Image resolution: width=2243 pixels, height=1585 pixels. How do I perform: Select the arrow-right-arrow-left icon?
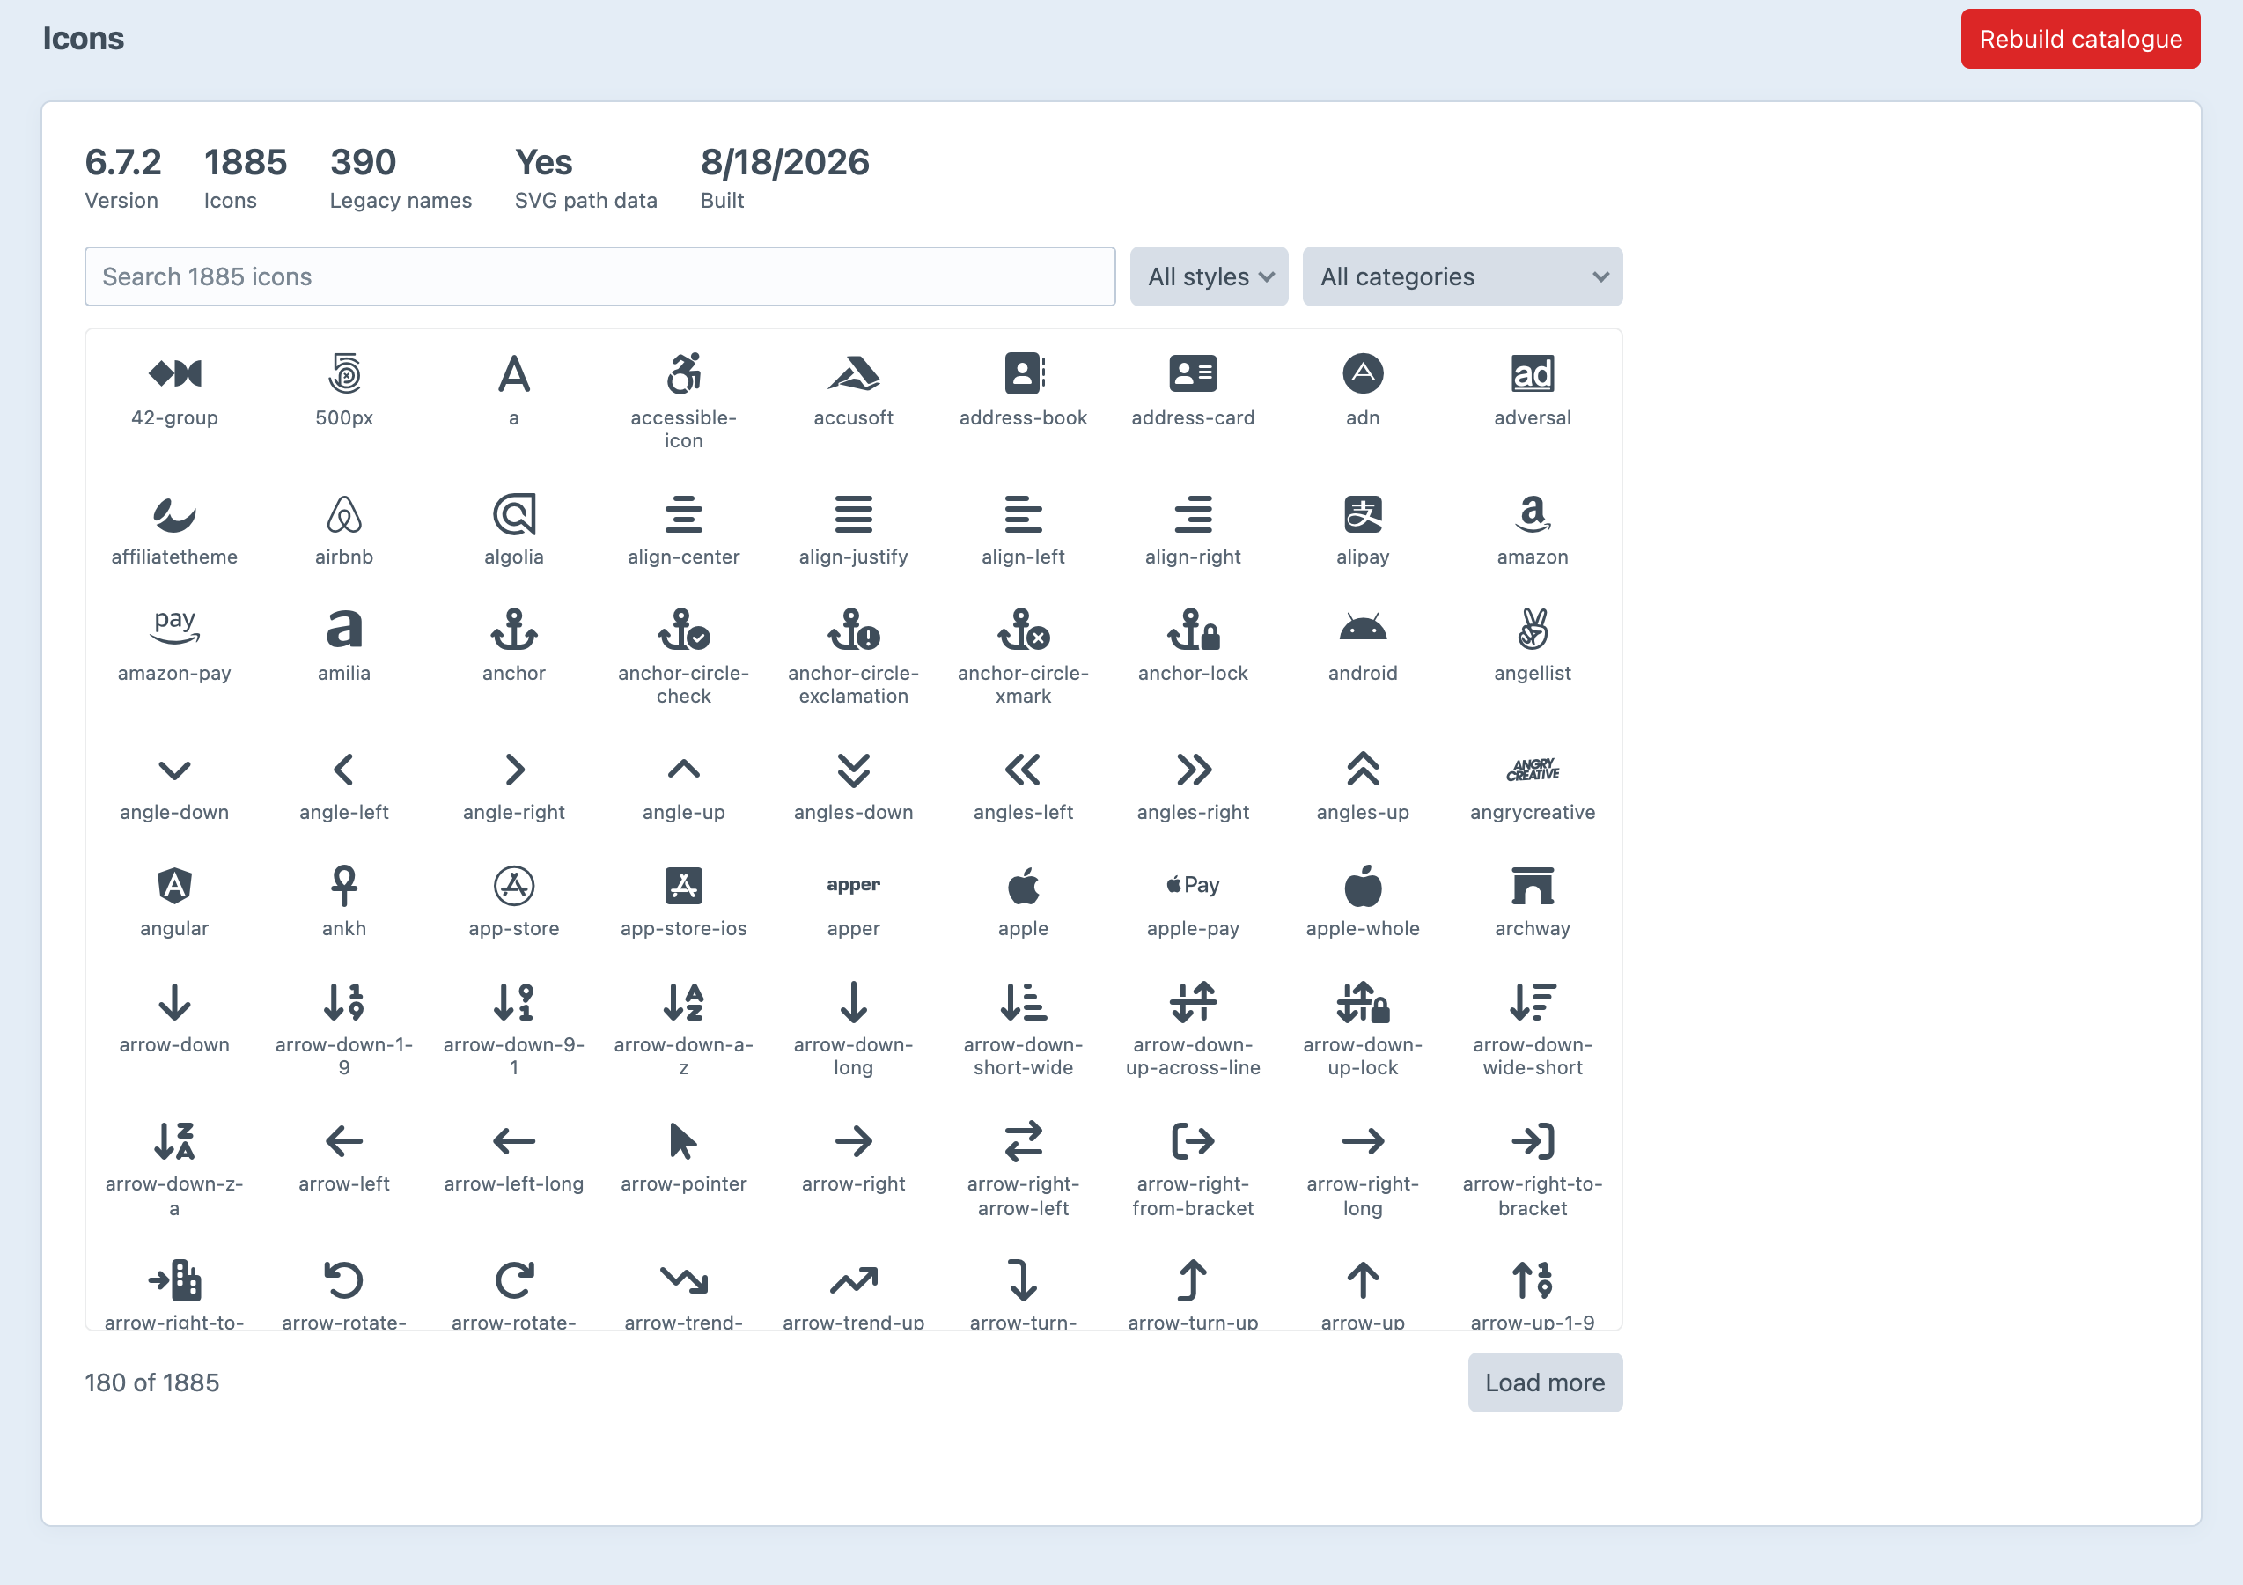pos(1023,1141)
